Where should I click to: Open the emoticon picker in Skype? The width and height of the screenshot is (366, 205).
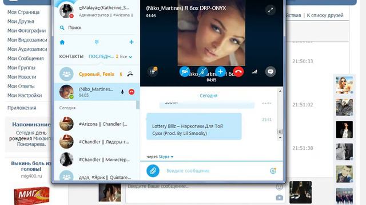point(273,171)
